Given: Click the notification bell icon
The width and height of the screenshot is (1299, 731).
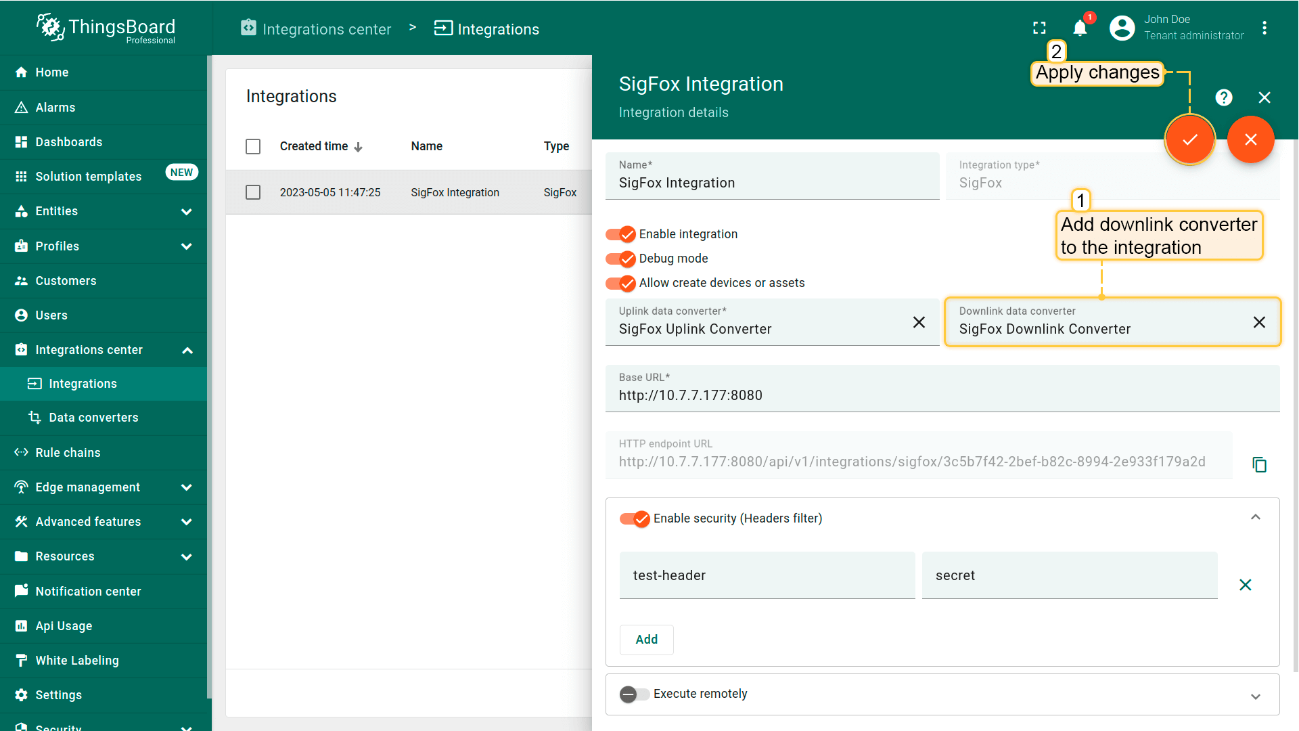Looking at the screenshot, I should pos(1080,28).
